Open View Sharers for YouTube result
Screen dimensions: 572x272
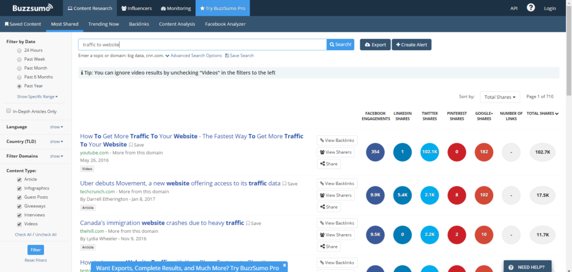tap(336, 152)
